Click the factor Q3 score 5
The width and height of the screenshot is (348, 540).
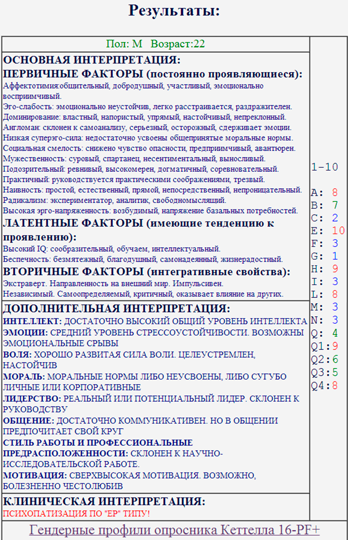335,372
